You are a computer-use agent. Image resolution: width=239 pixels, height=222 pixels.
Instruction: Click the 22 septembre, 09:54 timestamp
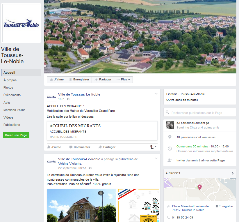coord(72,168)
